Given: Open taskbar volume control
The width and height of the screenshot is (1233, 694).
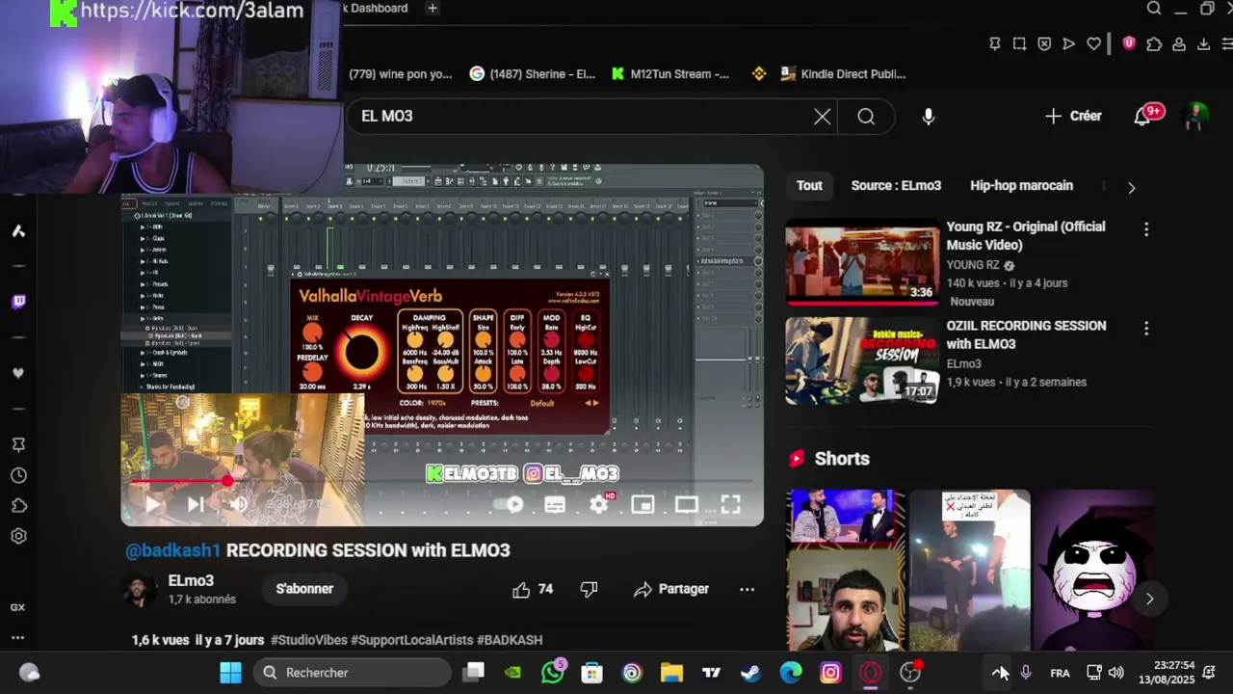Looking at the screenshot, I should coord(1115,673).
